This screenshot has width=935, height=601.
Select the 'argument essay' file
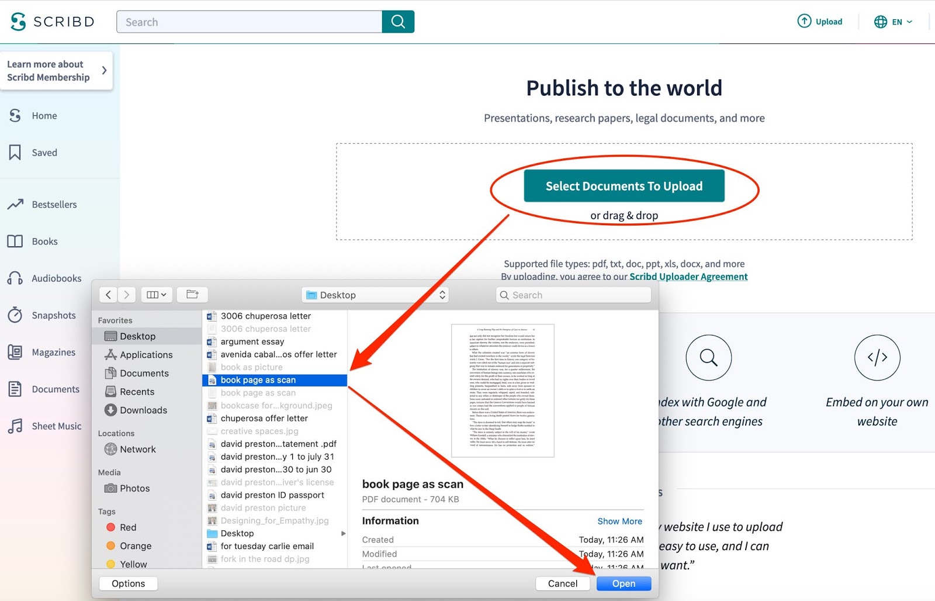coord(275,341)
